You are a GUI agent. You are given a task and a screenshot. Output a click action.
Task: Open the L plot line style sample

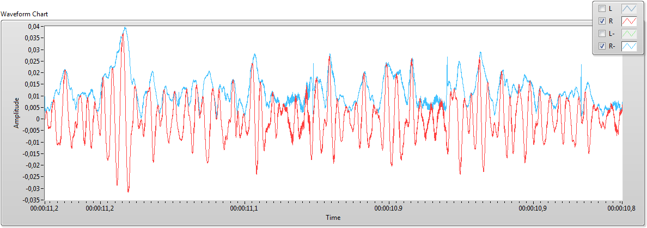[x=629, y=9]
